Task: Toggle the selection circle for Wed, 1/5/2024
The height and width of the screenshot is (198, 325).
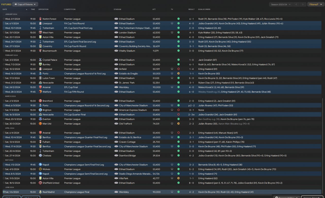Action: click(4, 165)
